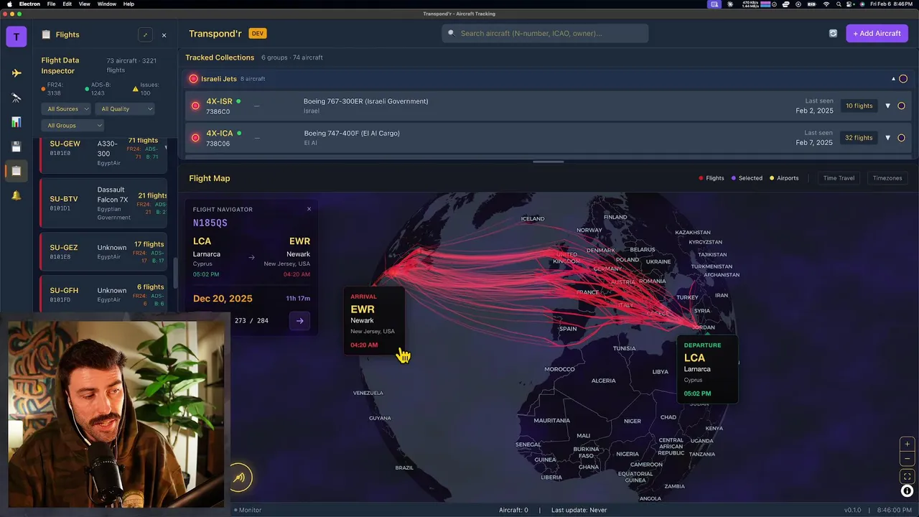Click the purple T app logo

tap(17, 37)
